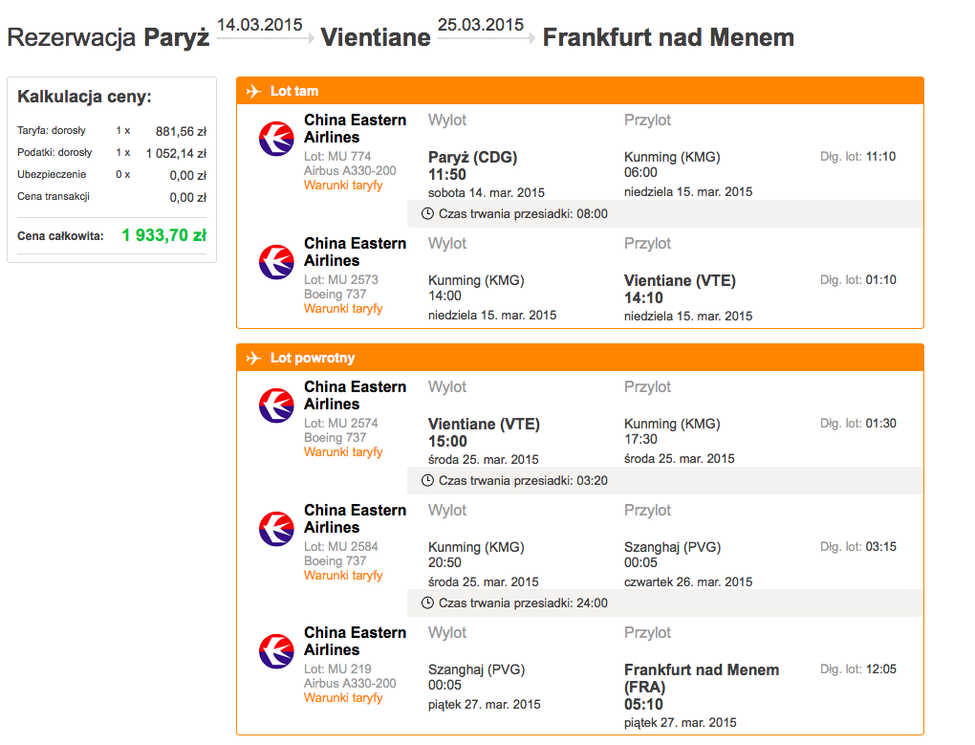Open Warunki taryfy for flight MU 2584
Image resolution: width=975 pixels, height=745 pixels.
point(343,576)
